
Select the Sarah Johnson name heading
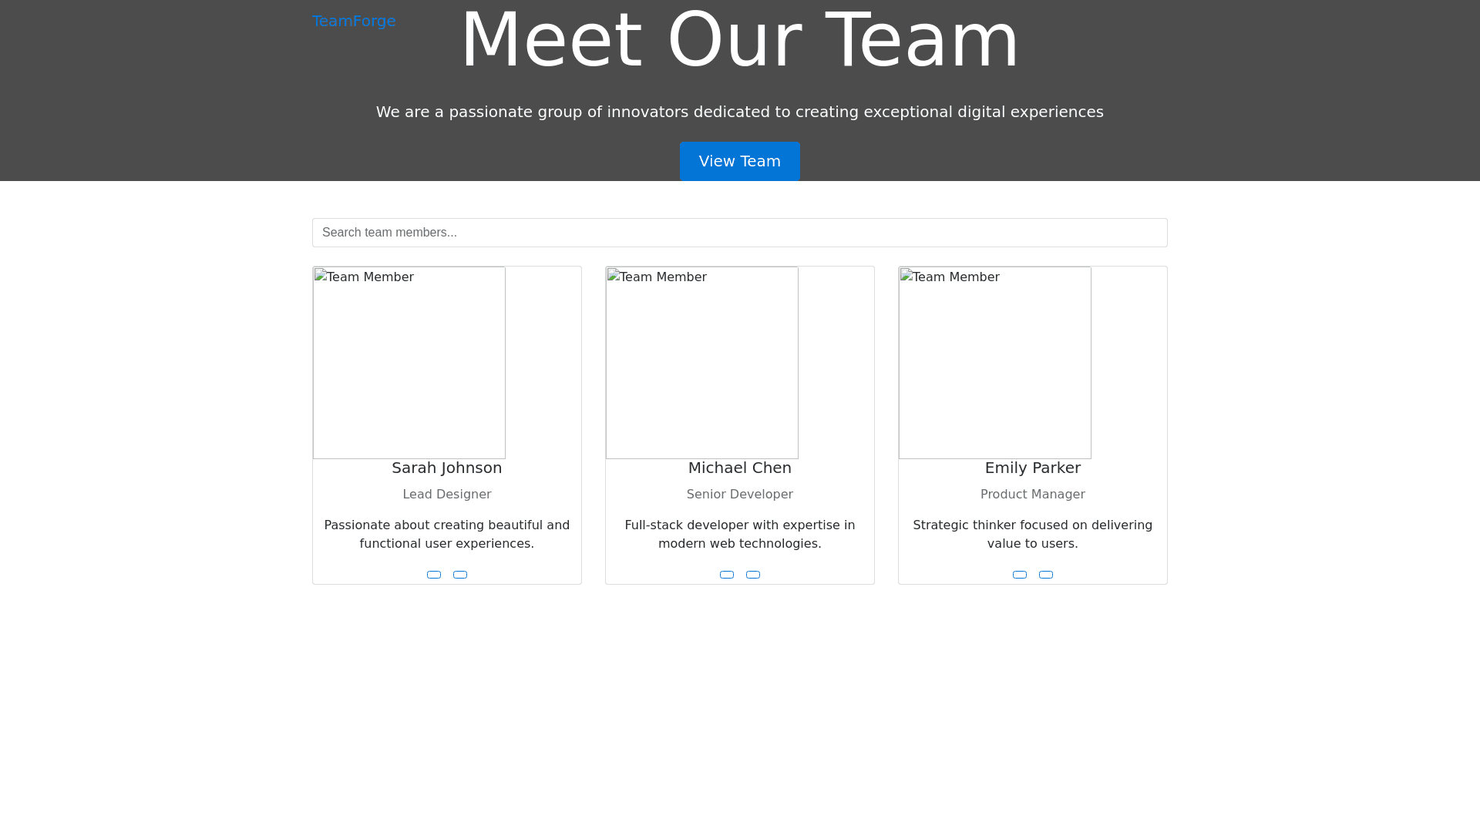tap(446, 468)
